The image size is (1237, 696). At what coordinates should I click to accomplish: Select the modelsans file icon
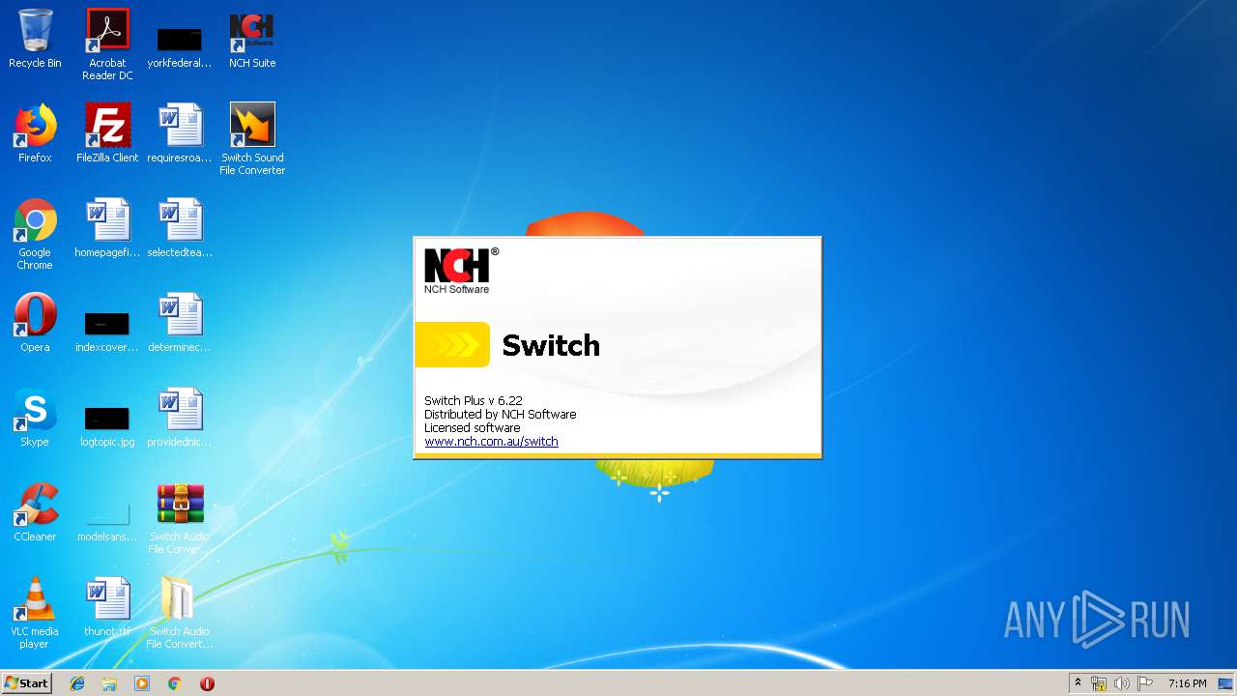pos(107,518)
